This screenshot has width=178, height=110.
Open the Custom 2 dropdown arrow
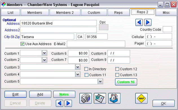(45, 60)
